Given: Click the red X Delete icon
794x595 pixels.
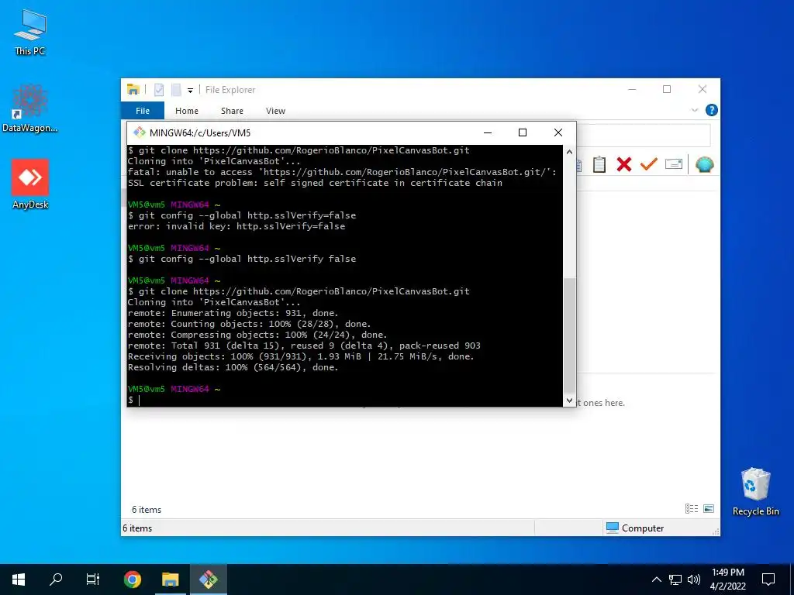Looking at the screenshot, I should pos(624,164).
